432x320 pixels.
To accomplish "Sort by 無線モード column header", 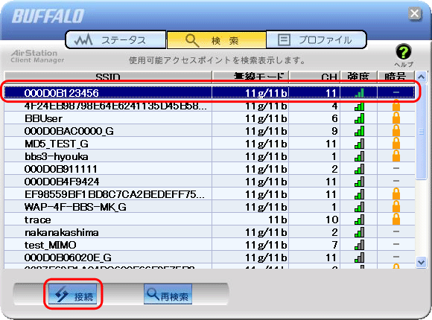I will pyautogui.click(x=250, y=77).
